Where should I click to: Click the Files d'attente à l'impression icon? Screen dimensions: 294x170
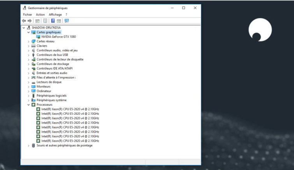point(33,77)
